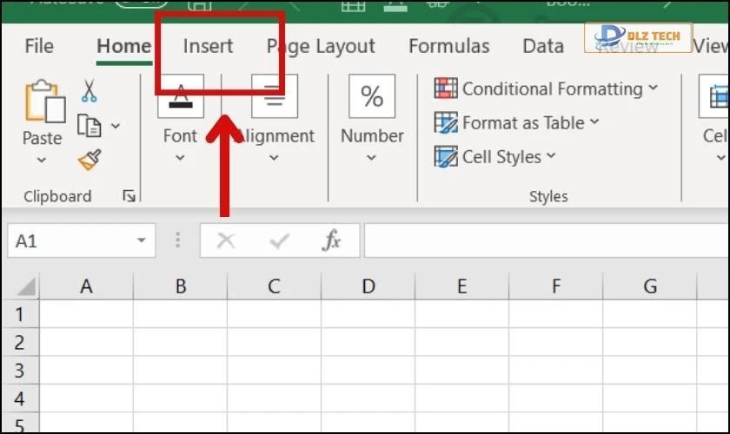Click the Insert Function fx icon

pos(331,240)
